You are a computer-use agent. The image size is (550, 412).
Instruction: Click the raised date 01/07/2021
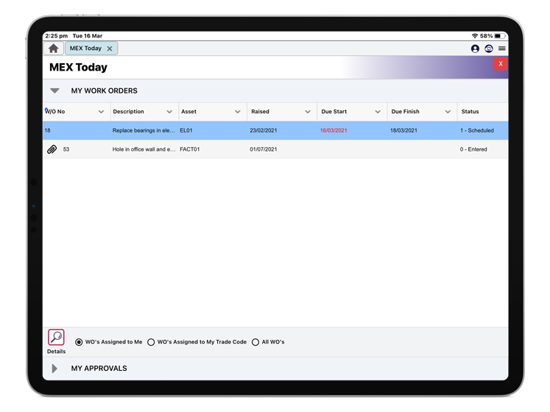click(x=264, y=149)
